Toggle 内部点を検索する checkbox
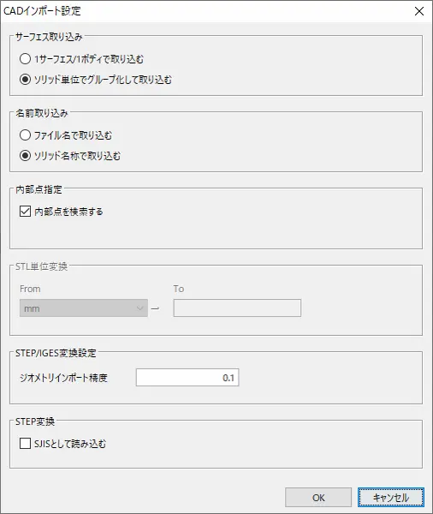Viewport: 433px width, 514px height. pos(25,212)
